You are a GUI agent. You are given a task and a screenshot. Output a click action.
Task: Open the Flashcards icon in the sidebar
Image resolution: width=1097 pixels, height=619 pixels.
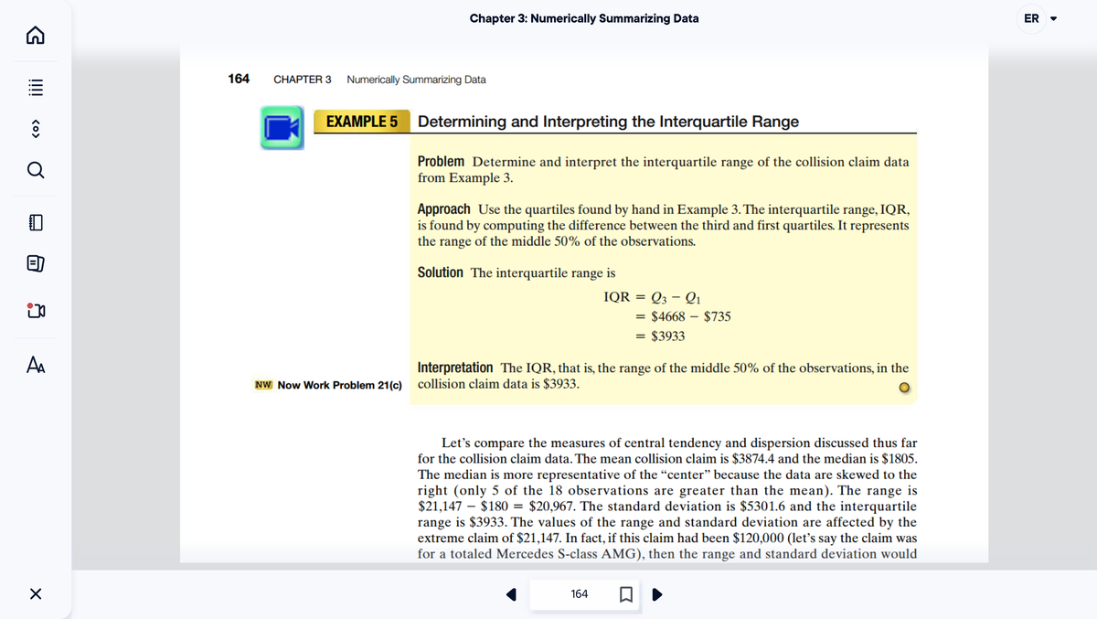[x=35, y=262]
